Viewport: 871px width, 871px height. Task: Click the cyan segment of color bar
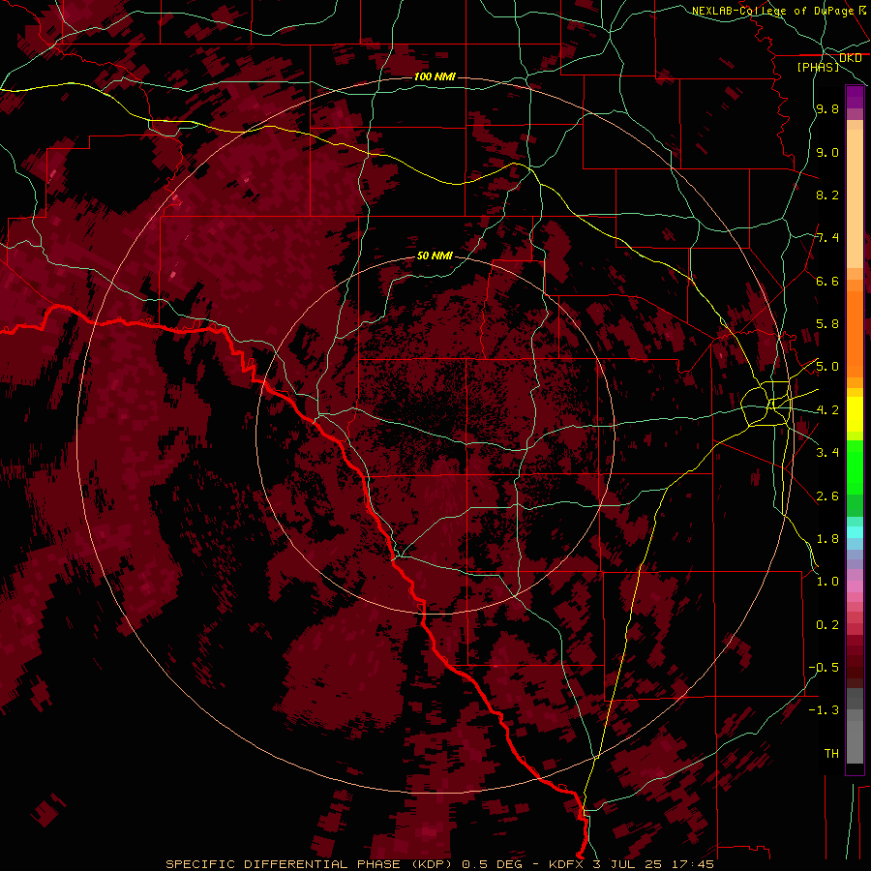(x=855, y=531)
